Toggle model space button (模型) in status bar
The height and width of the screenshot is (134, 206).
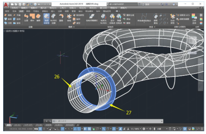pos(36,129)
